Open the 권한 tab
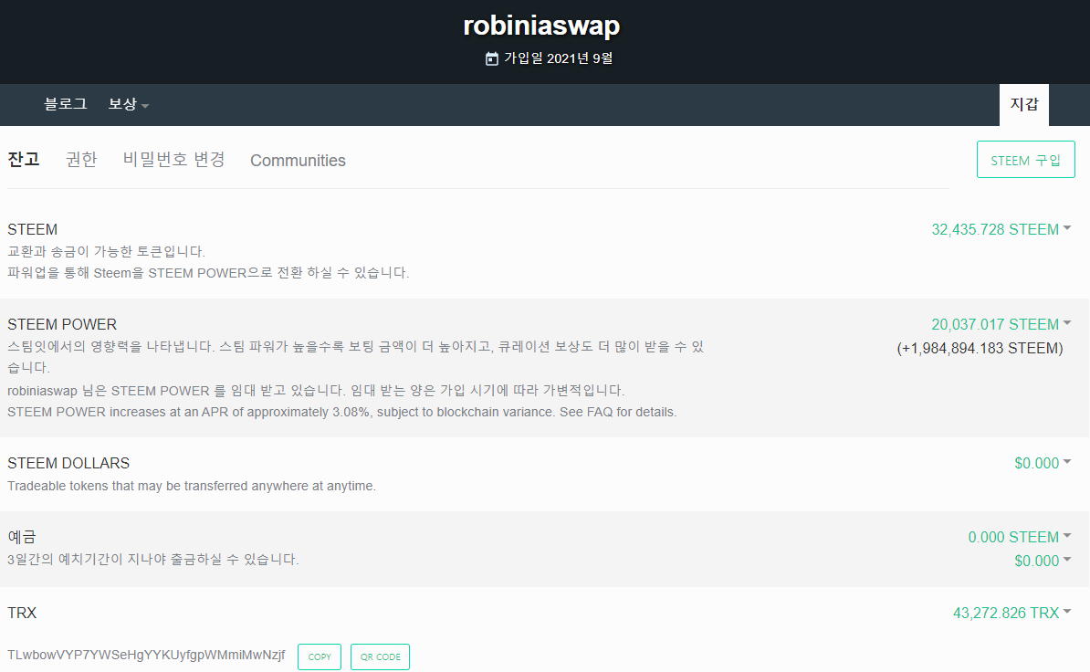This screenshot has width=1090, height=672. [81, 159]
